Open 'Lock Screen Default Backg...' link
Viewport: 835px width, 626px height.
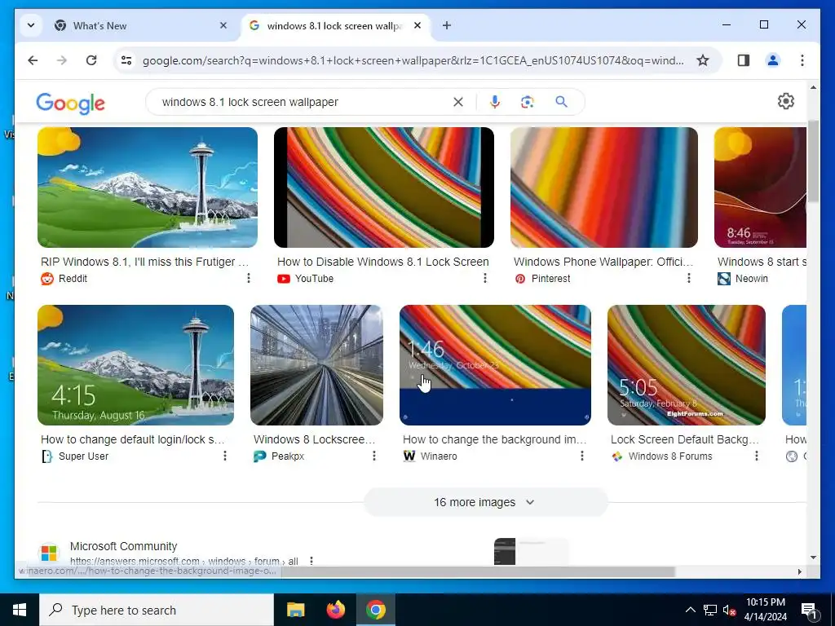pos(684,439)
